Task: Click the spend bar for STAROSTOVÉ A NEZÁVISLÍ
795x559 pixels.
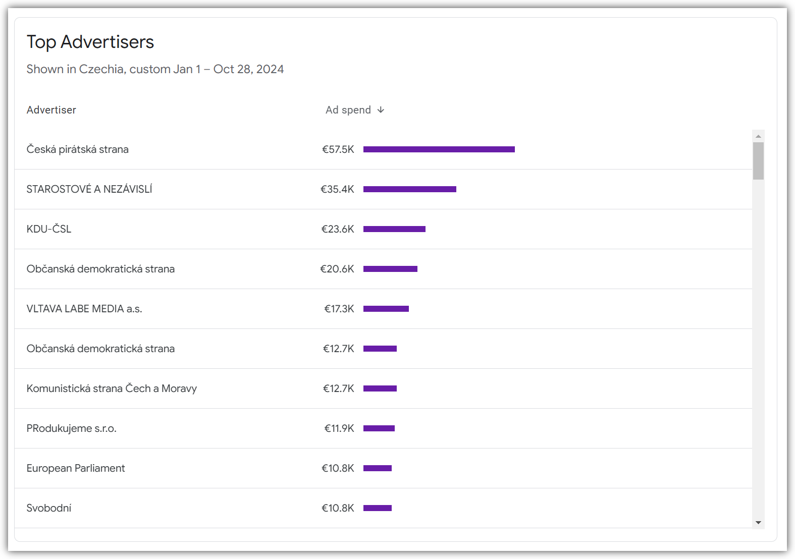Action: tap(410, 189)
